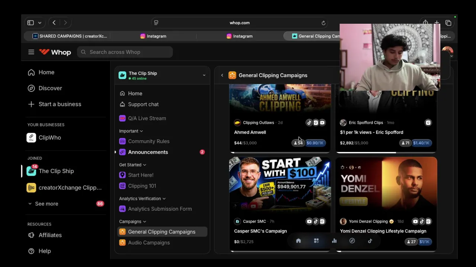Click the $1.40/1K rate badge
The width and height of the screenshot is (476, 267).
click(x=421, y=143)
